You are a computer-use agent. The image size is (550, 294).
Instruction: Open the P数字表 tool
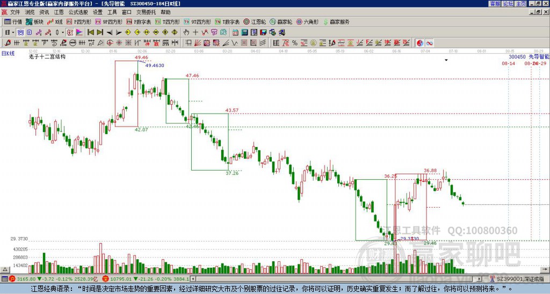tap(139, 21)
